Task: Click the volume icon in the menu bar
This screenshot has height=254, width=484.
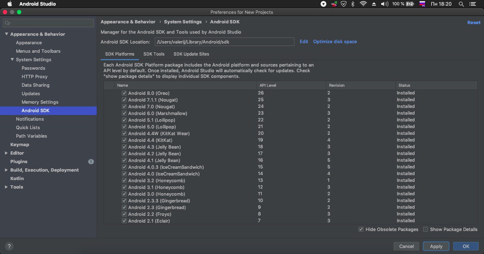Action: coord(385,4)
